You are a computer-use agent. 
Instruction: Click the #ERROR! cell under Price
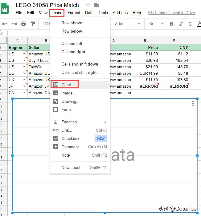pos(145,86)
